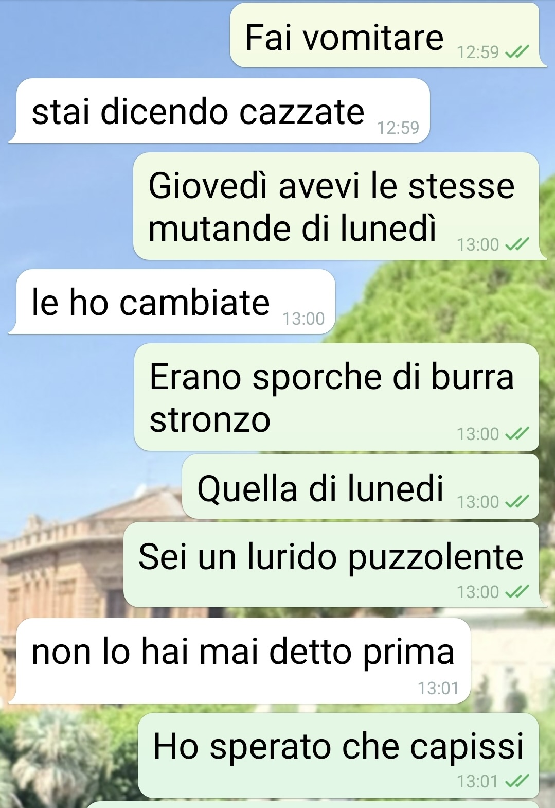The image size is (555, 808).
Task: Tap the 13:01 timestamp on 'non lo hai mai detto'
Action: [x=438, y=688]
